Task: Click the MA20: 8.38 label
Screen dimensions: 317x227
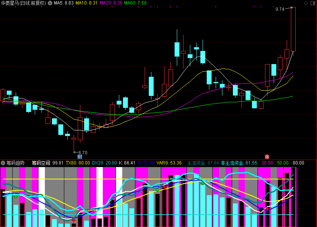Action: [x=111, y=3]
